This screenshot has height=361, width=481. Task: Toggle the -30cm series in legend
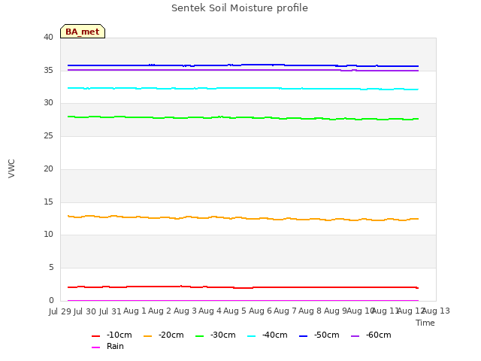click(216, 335)
